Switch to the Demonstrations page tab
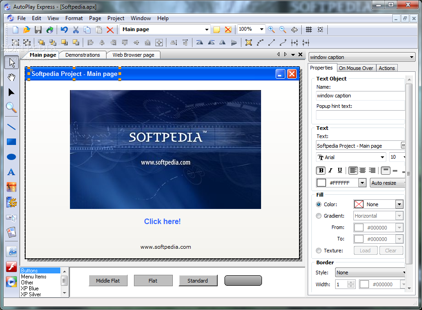422x310 pixels. click(x=83, y=55)
